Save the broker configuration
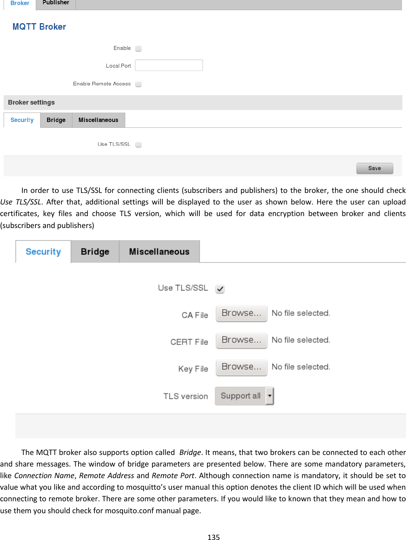 tap(375, 168)
